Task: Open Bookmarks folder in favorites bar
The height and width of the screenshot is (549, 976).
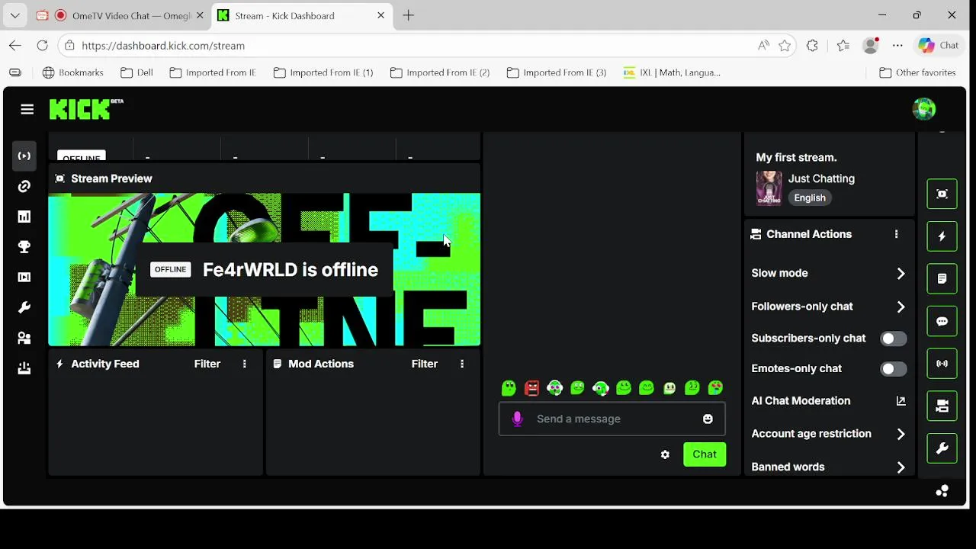Action: coord(73,72)
